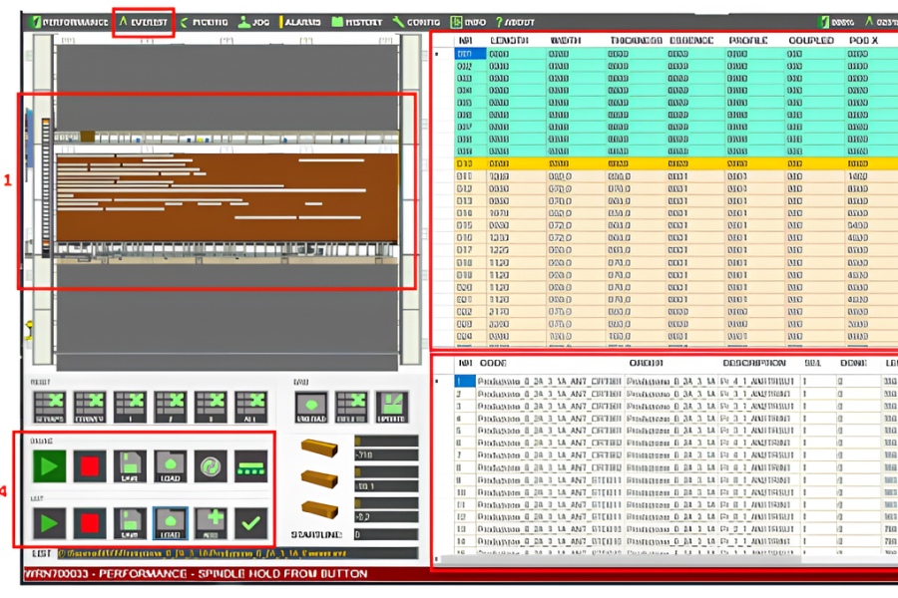Click the value field beside top wood piece
The height and width of the screenshot is (598, 898).
[x=386, y=454]
